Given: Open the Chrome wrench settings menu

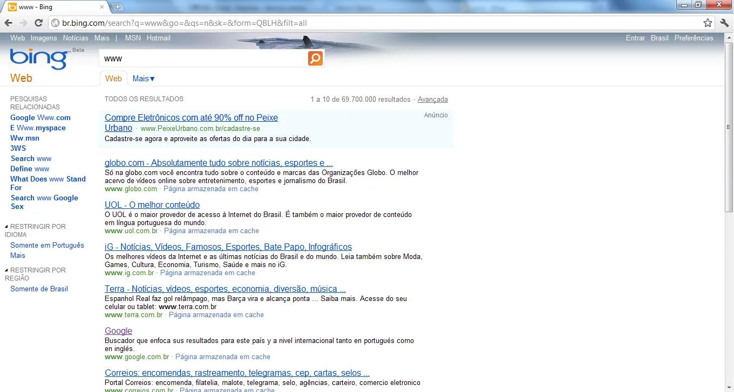Looking at the screenshot, I should click(725, 23).
